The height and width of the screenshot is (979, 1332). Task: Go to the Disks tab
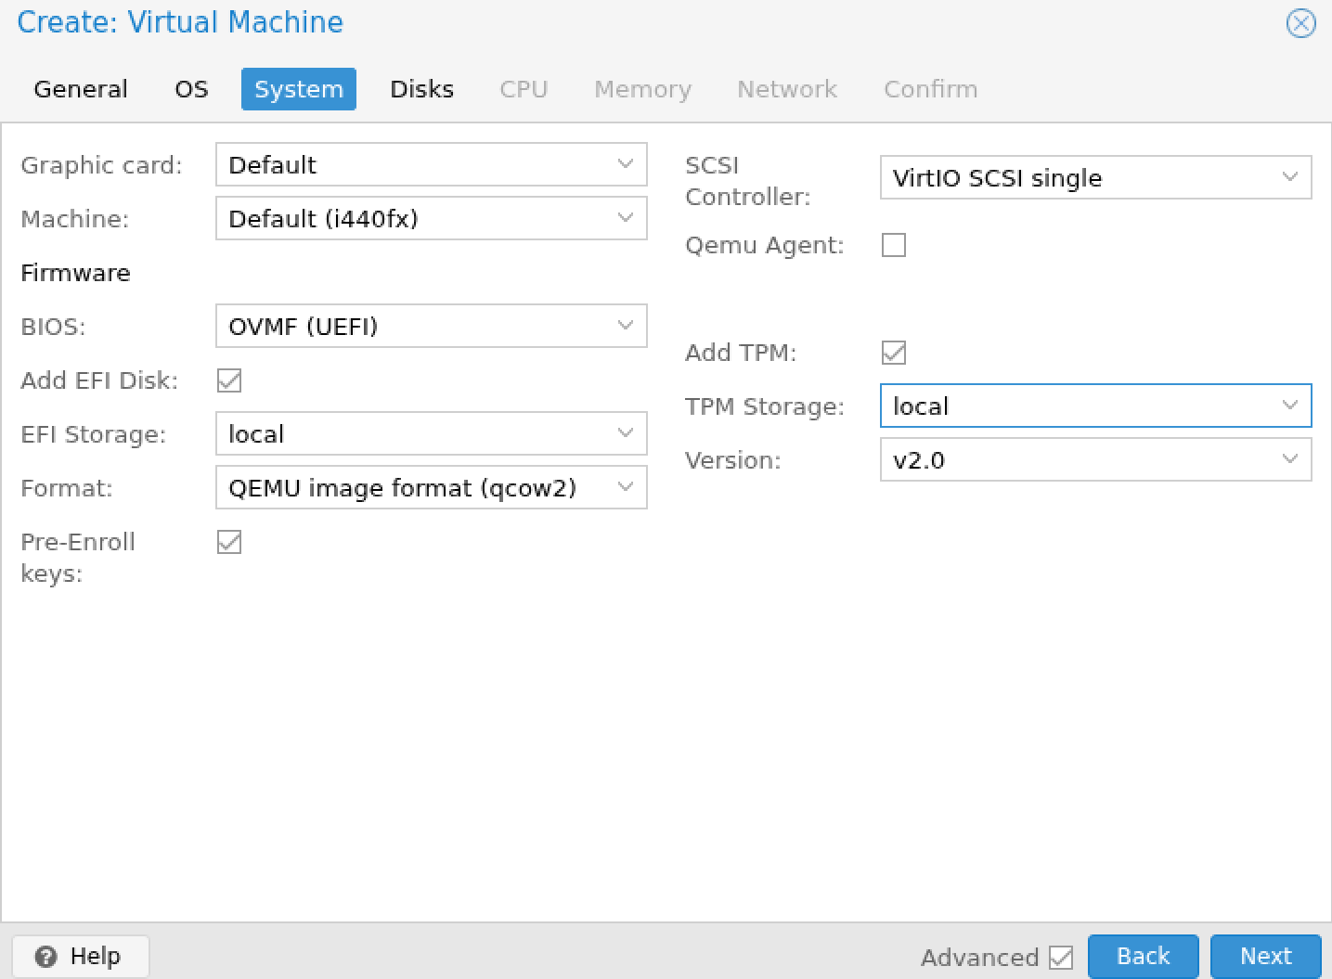click(x=421, y=89)
